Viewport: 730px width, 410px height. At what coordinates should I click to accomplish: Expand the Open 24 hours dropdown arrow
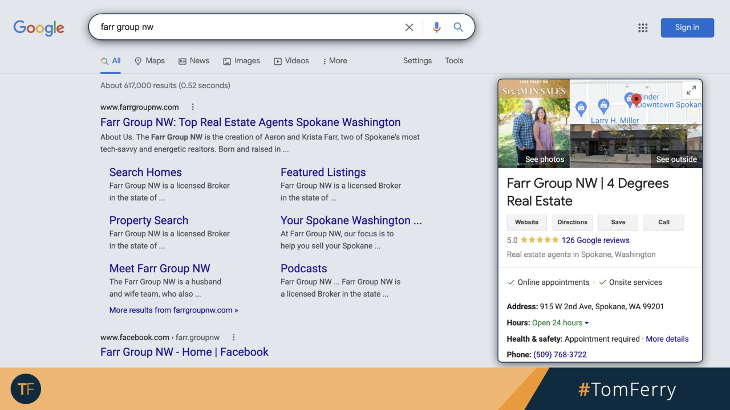587,323
